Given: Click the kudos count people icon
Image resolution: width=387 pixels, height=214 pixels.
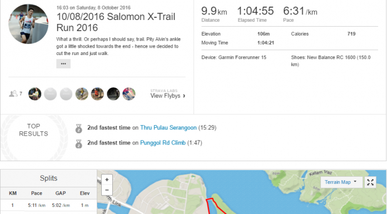Looking at the screenshot, I should (x=13, y=93).
